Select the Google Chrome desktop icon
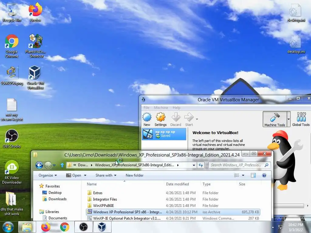Image resolution: width=311 pixels, height=233 pixels. tap(12, 46)
